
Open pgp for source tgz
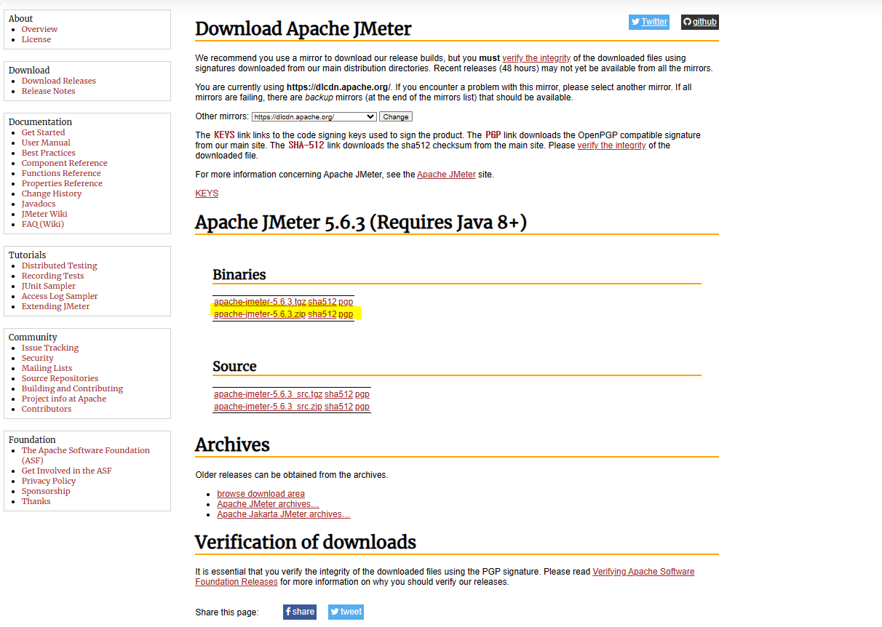[x=362, y=394]
